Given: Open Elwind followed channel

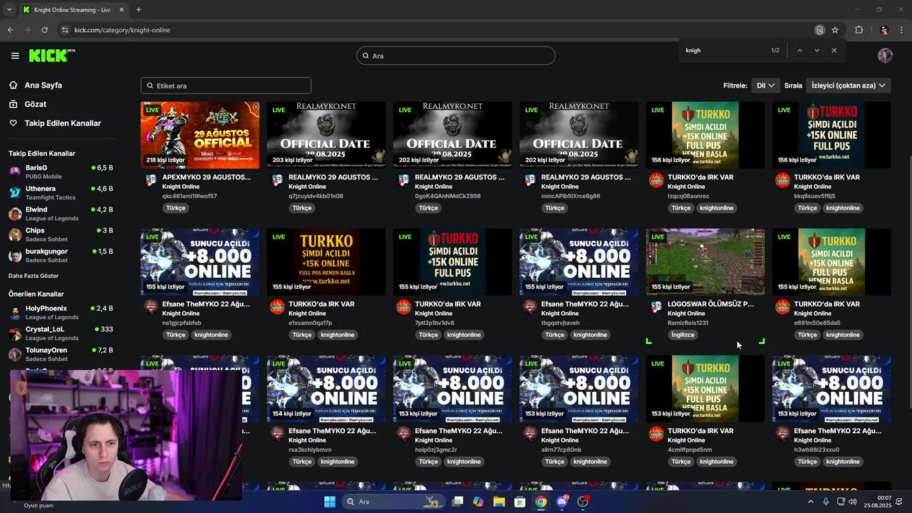Looking at the screenshot, I should click(x=61, y=214).
